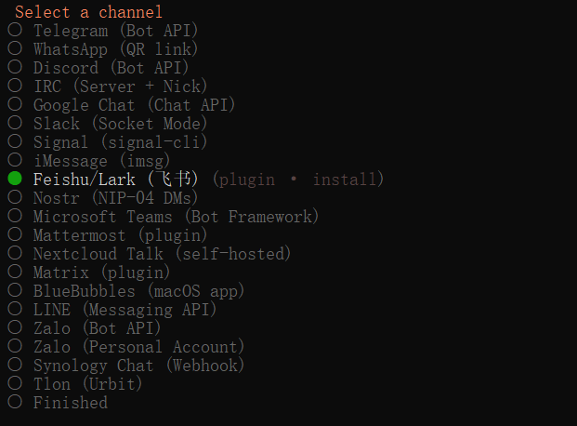577x426 pixels.
Task: Select the LINE (Messaging API) radio button
Action: (15, 310)
